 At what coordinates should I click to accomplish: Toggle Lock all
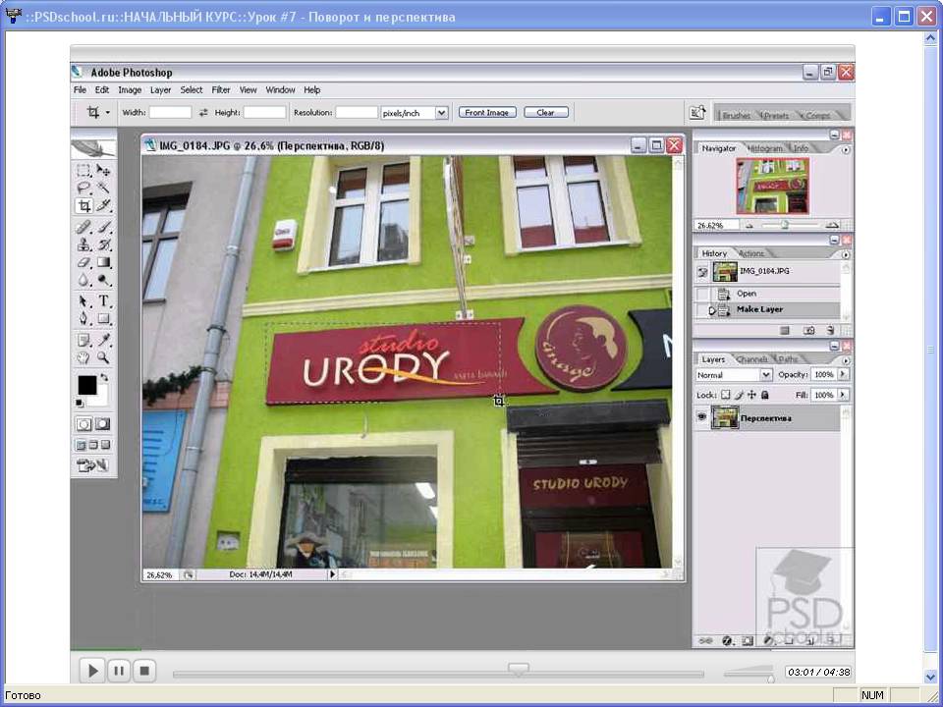(x=765, y=395)
